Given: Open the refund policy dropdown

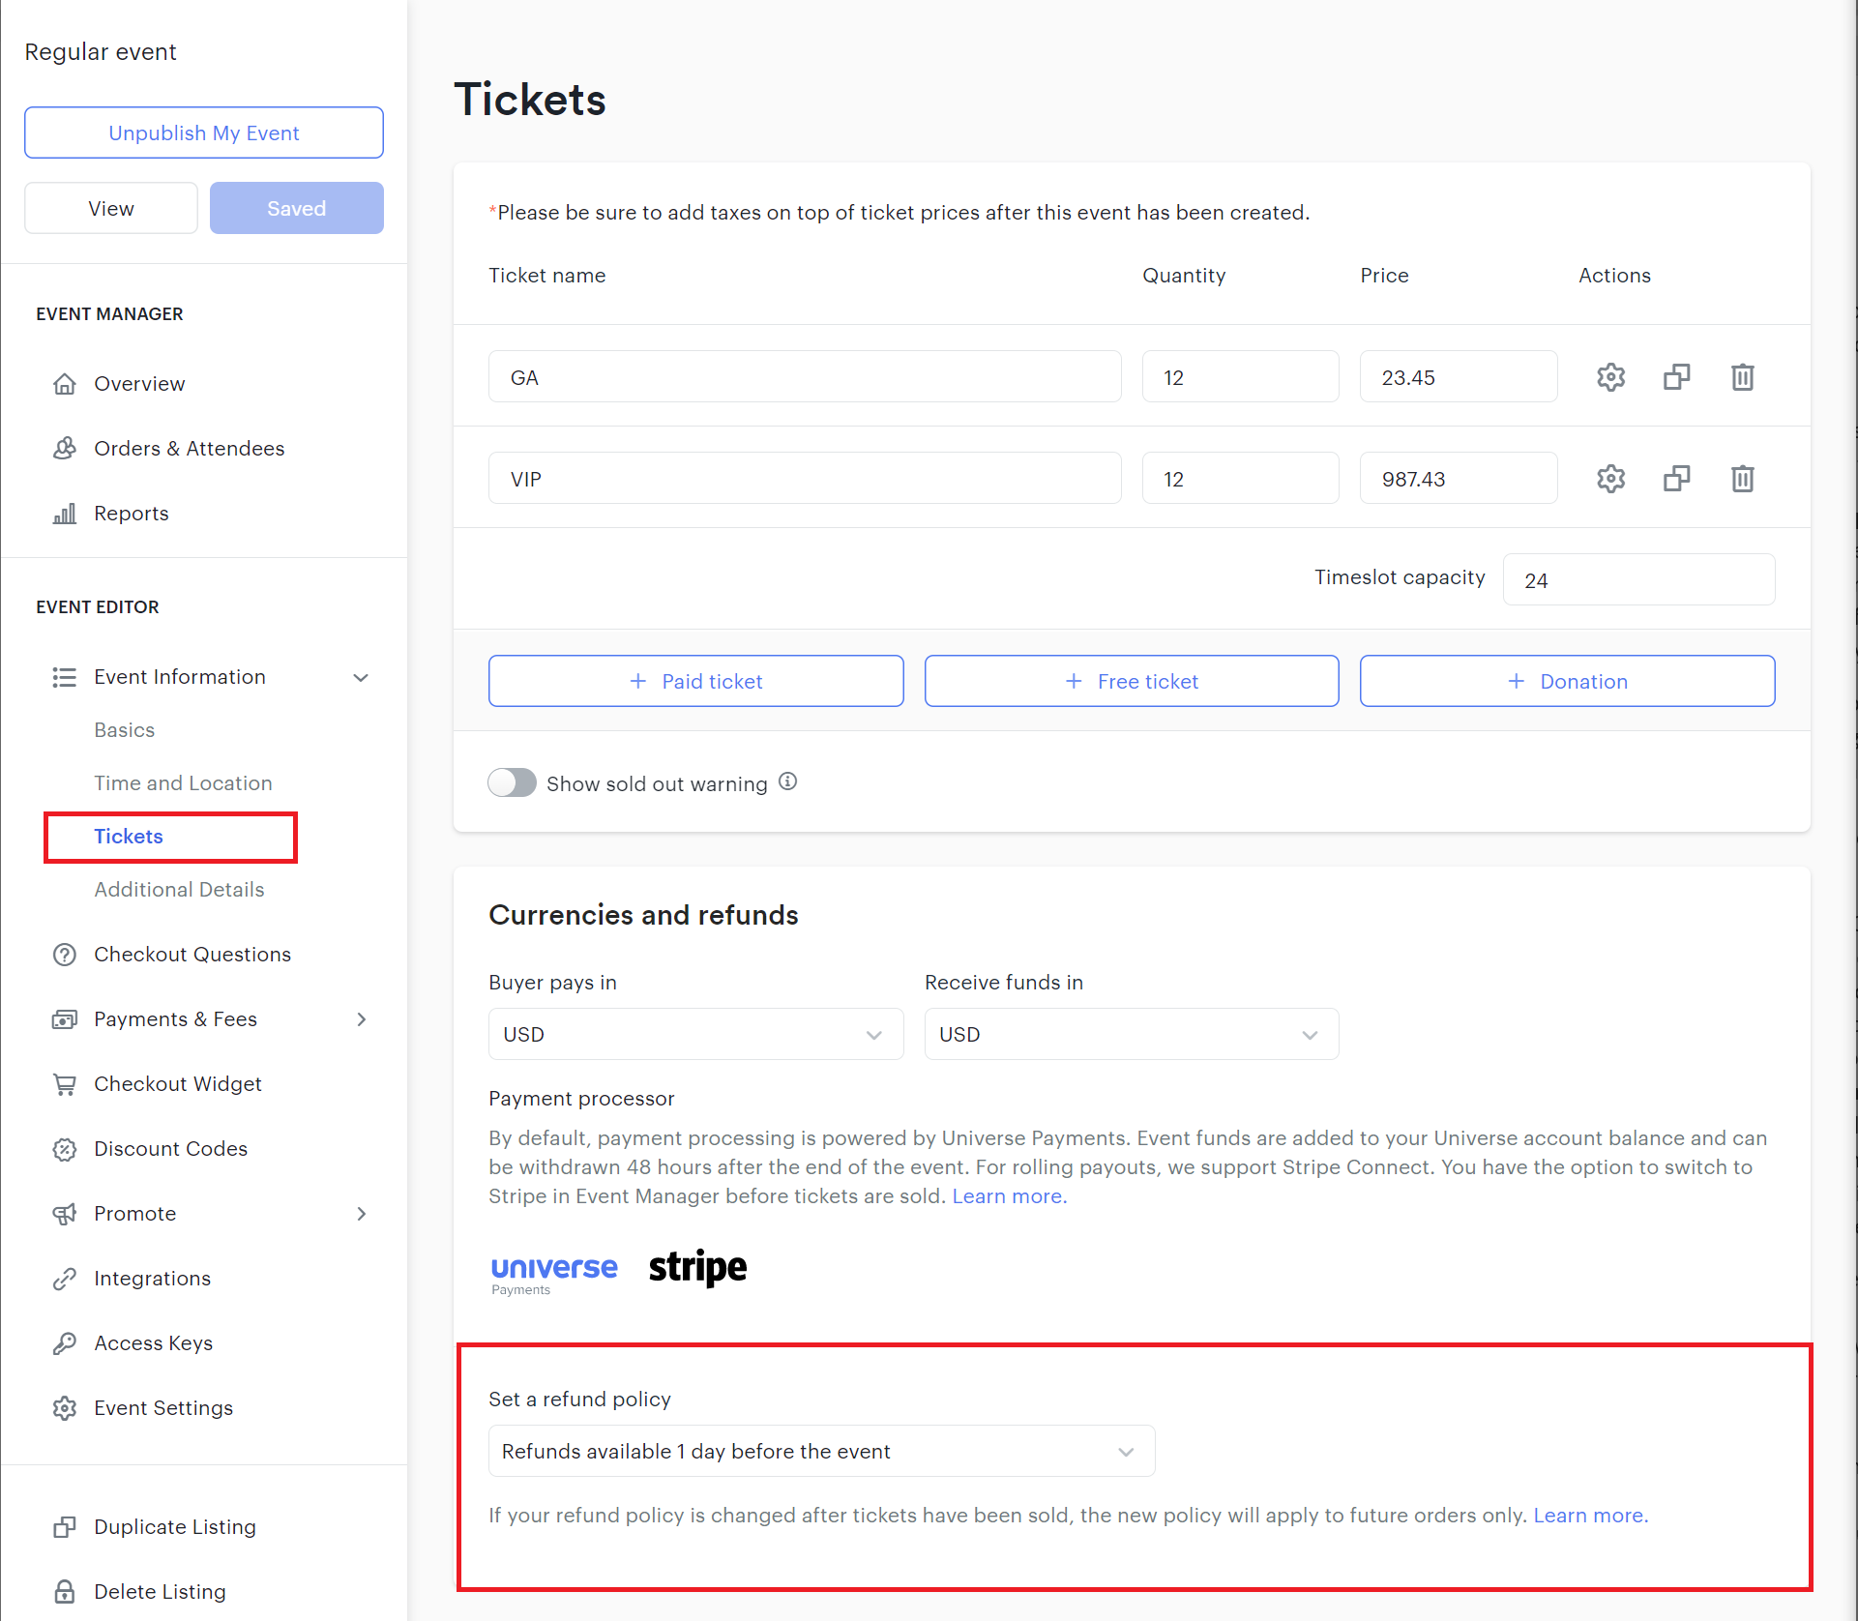Looking at the screenshot, I should 821,1451.
